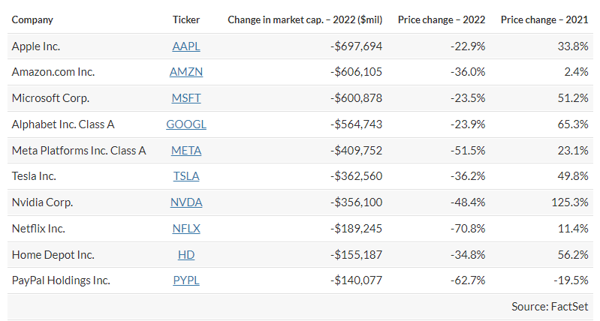This screenshot has width=600, height=321.
Task: Open the NVDA ticker link
Action: [186, 202]
